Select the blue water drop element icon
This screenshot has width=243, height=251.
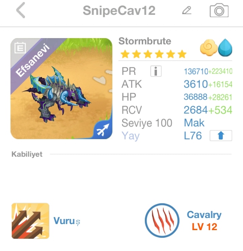[225, 48]
